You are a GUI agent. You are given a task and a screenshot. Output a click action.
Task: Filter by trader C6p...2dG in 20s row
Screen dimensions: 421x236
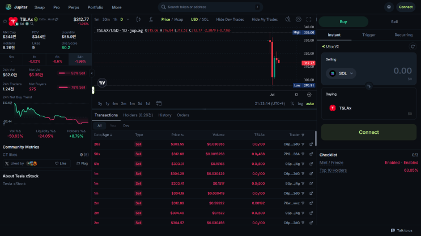pyautogui.click(x=303, y=144)
